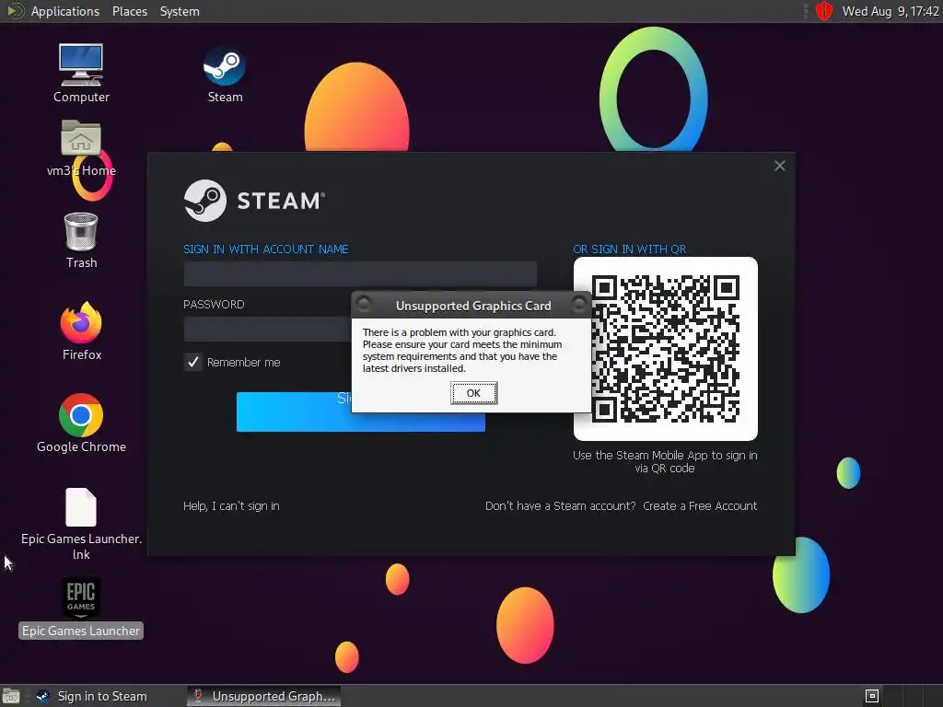Click the password input field
Viewport: 943px width, 707px height.
268,330
